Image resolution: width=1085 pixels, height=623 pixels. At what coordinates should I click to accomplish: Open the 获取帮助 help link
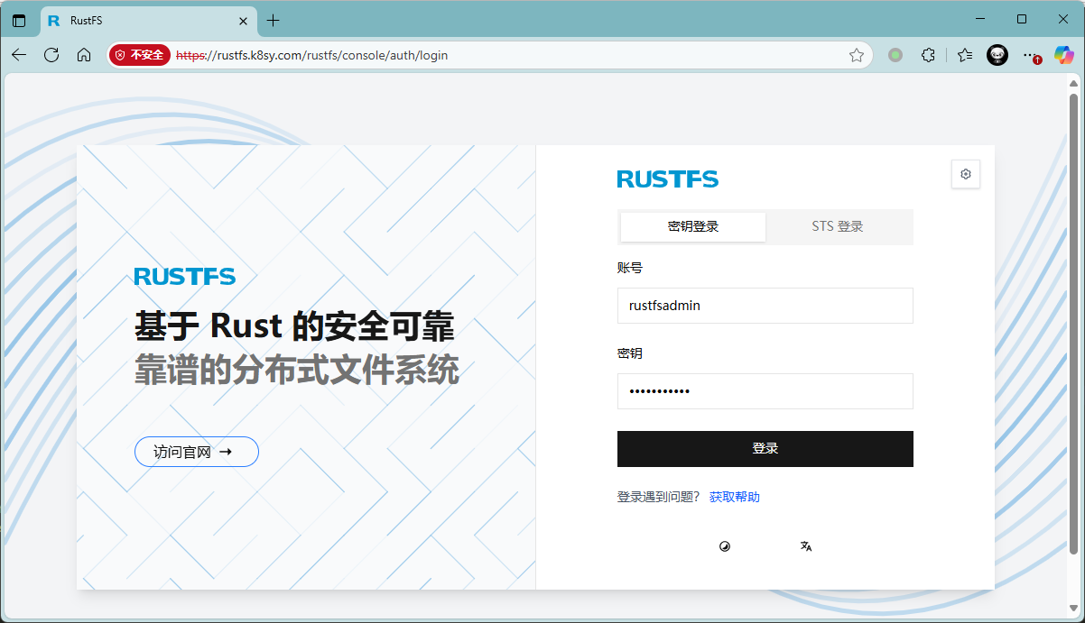point(734,497)
